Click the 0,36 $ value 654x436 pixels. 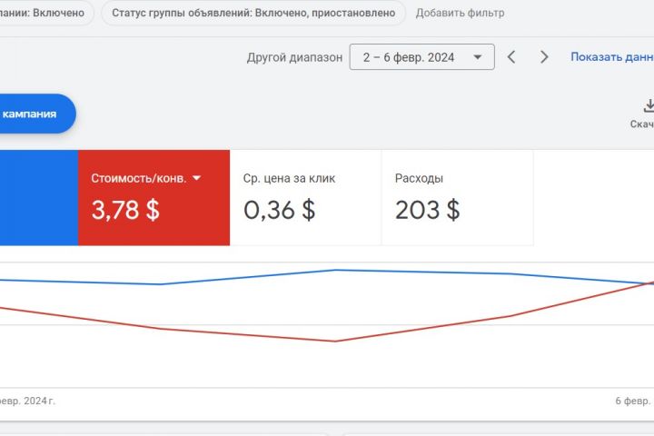coord(280,210)
